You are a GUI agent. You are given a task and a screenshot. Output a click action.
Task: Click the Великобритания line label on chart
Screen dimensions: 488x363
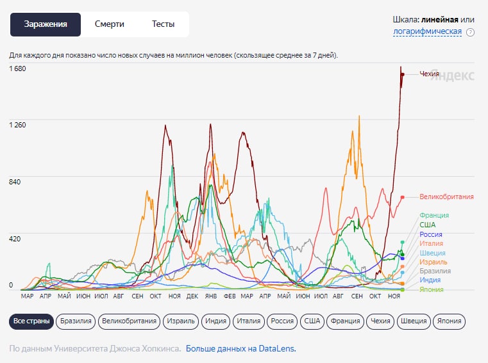(446, 197)
